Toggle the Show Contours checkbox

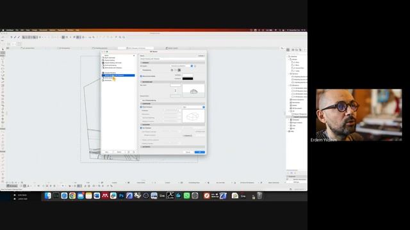[141, 107]
